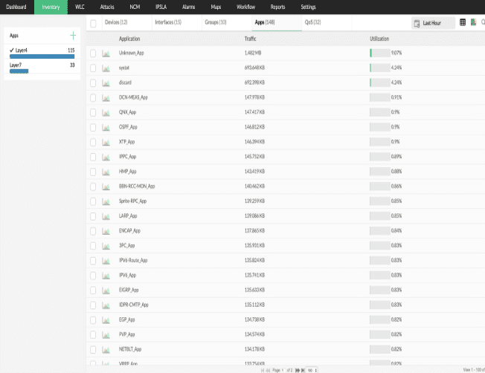Image resolution: width=485 pixels, height=373 pixels.
Task: Sort by the Traffic column header
Action: (x=251, y=38)
